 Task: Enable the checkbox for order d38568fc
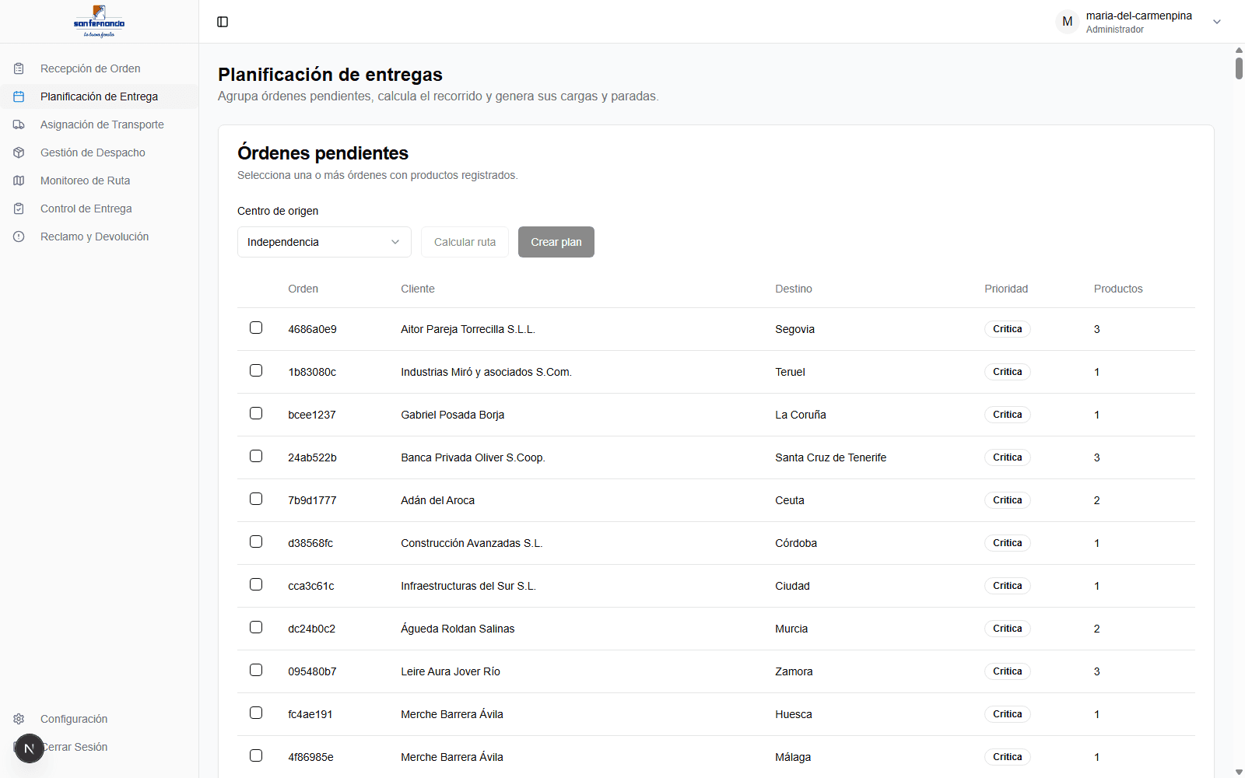point(256,541)
